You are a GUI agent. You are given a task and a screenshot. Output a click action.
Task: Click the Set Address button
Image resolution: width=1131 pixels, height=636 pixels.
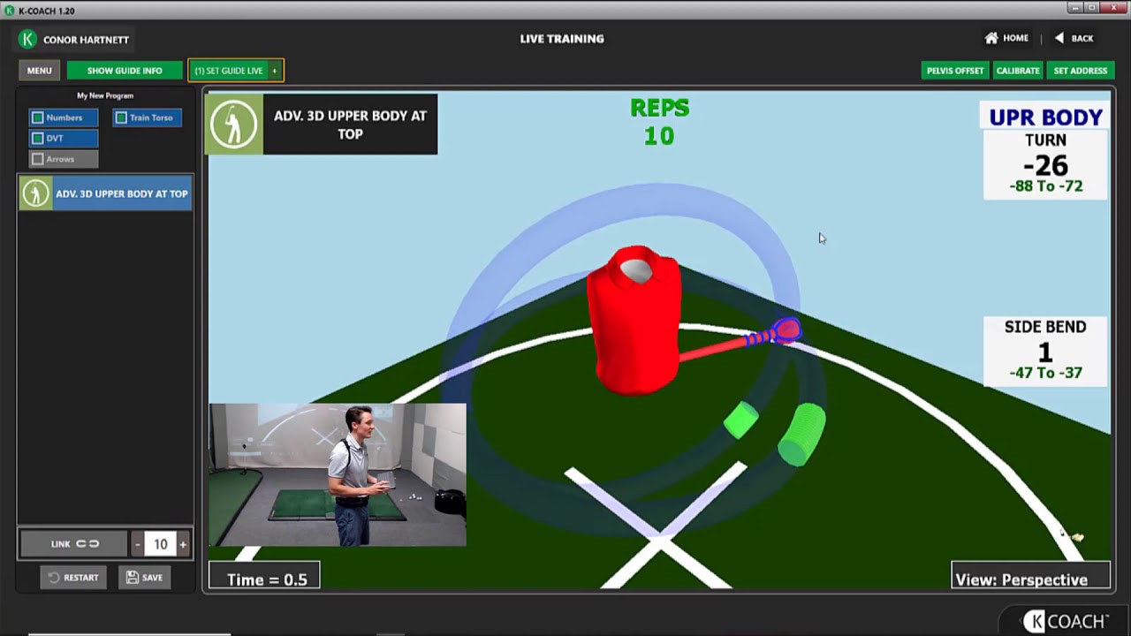point(1080,71)
